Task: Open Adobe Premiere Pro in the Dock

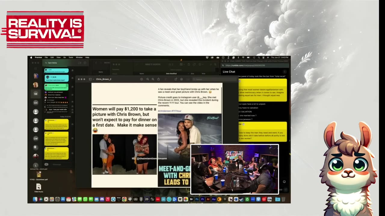Action: coord(202,199)
